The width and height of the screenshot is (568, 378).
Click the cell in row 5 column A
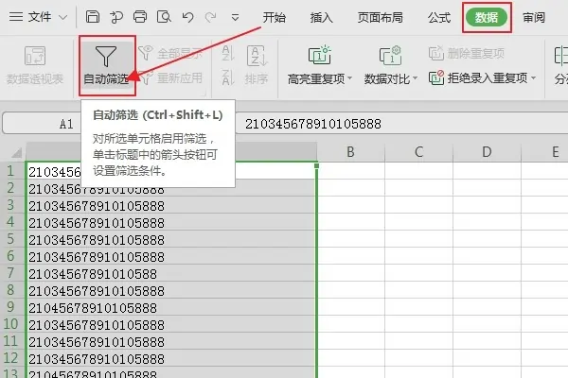(x=171, y=239)
